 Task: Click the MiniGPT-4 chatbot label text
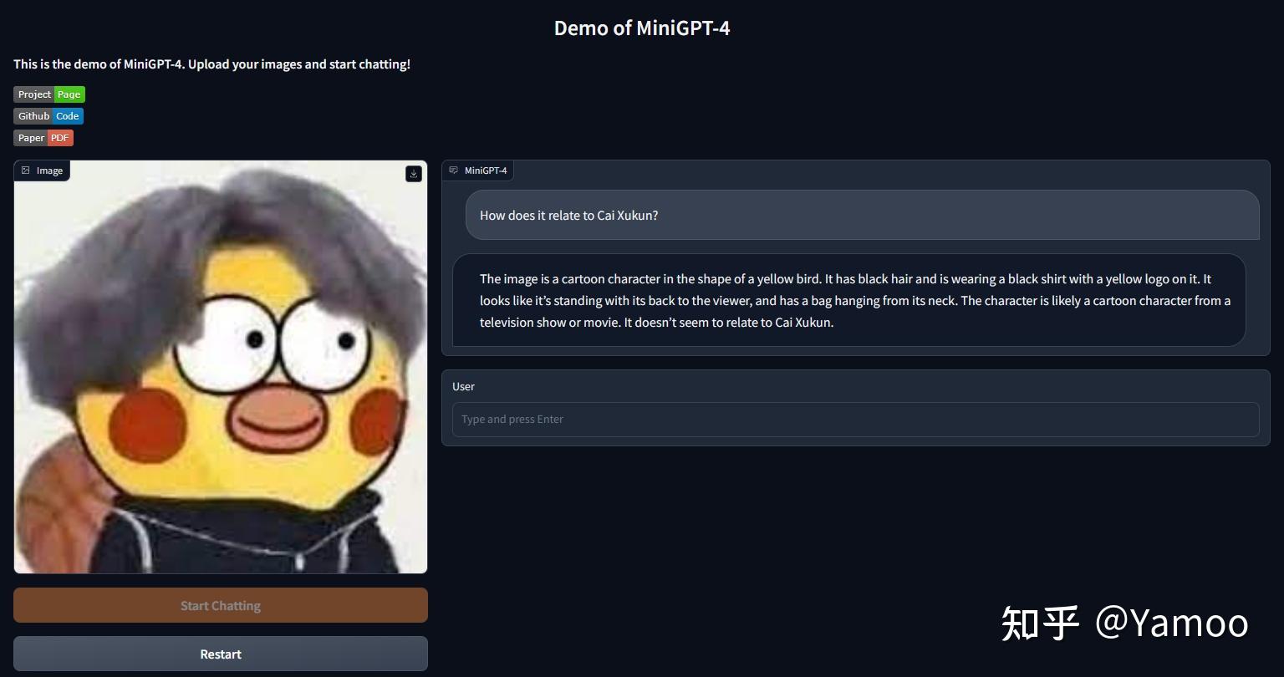[486, 171]
